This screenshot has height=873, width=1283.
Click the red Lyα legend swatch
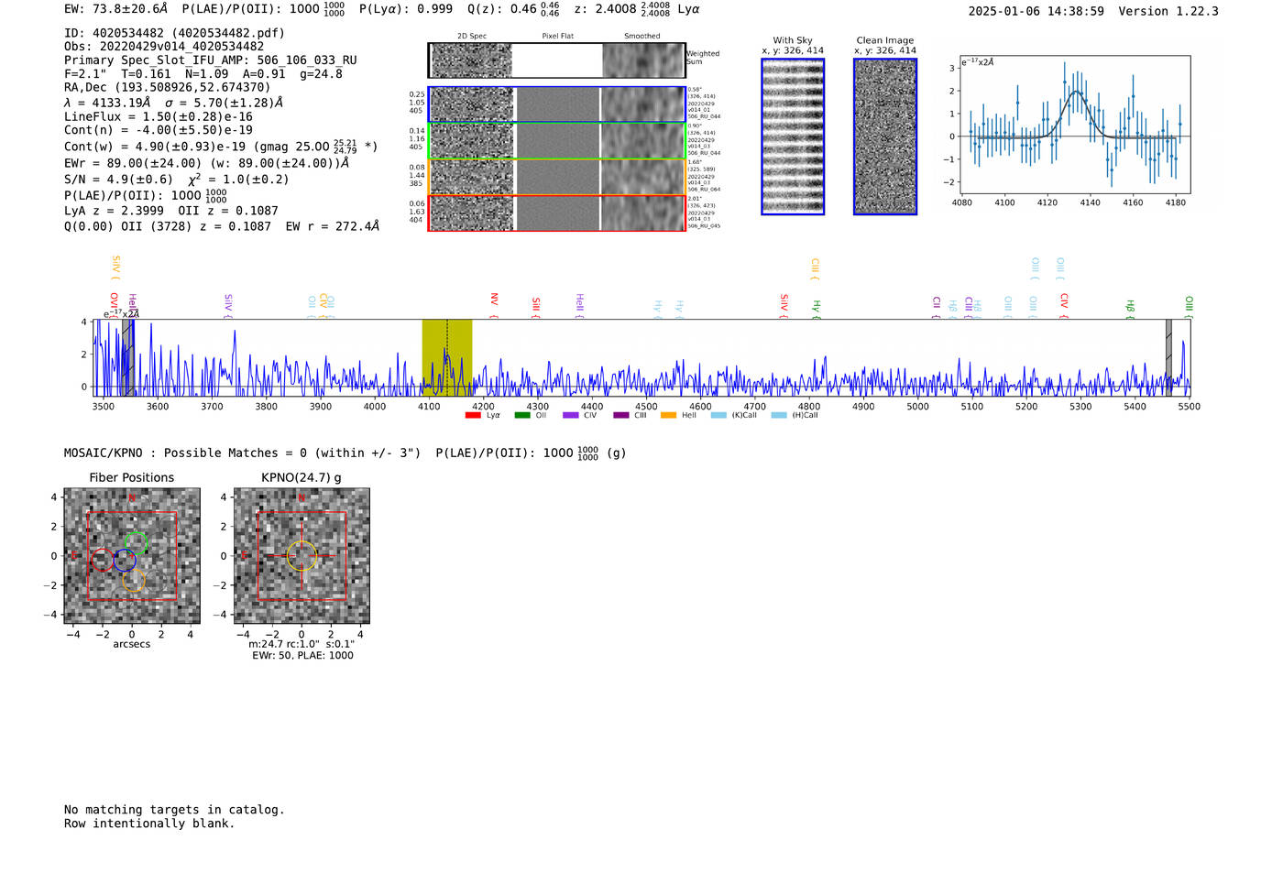(x=473, y=416)
